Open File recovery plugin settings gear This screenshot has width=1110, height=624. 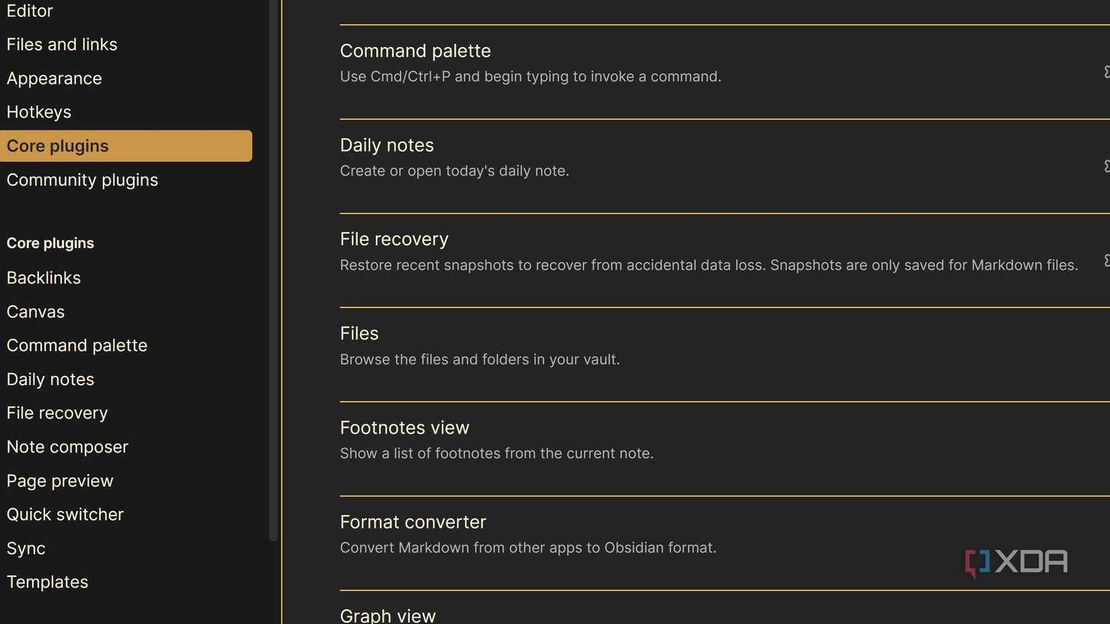pos(1106,260)
